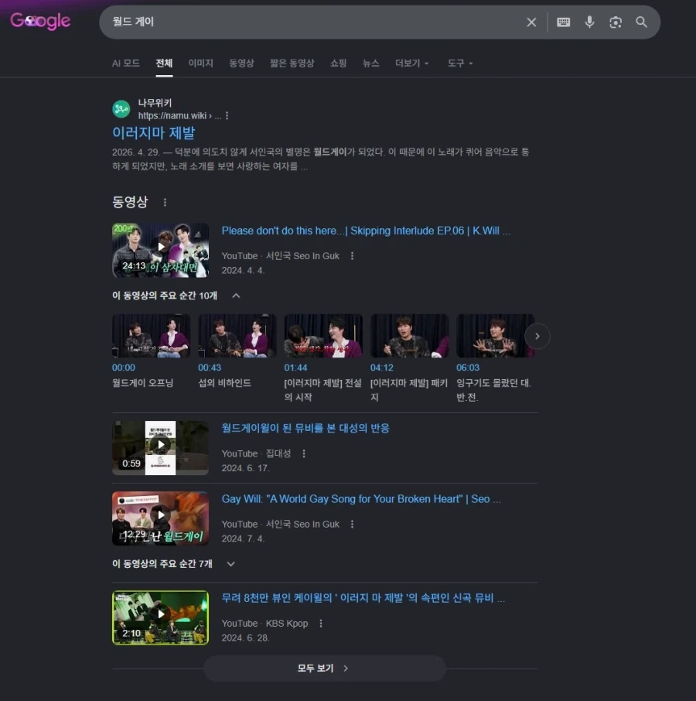Open the 뉴스 tab

370,63
